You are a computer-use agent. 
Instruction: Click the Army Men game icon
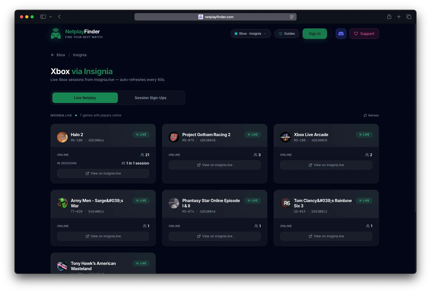tap(62, 203)
